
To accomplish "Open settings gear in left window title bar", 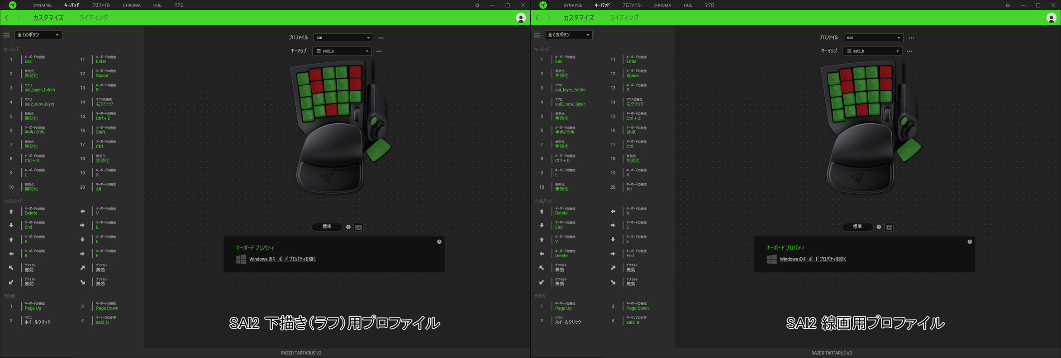I will click(477, 5).
